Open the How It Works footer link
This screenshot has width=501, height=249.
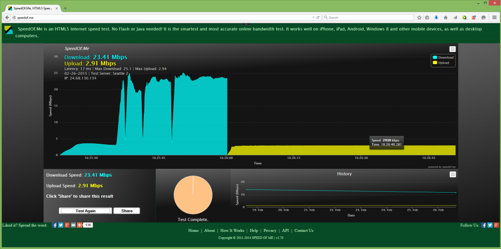click(x=232, y=230)
